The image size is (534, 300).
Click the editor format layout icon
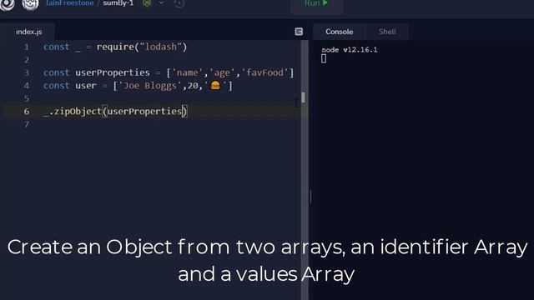point(299,32)
